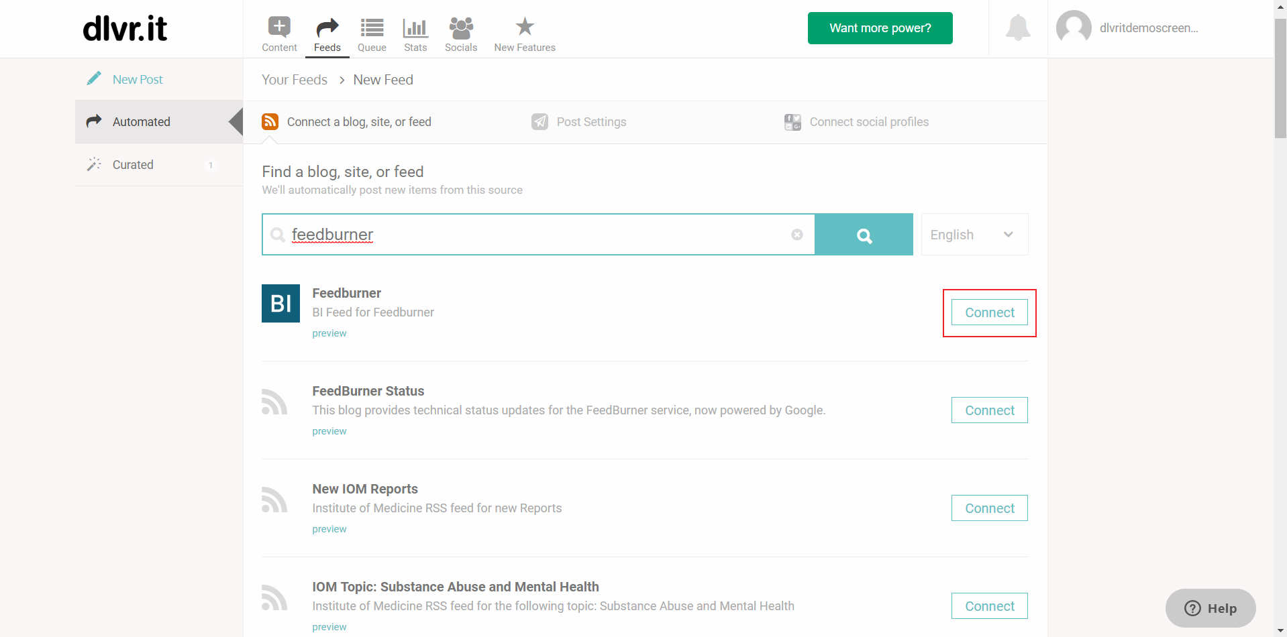Click the orange RSS feed step icon
This screenshot has width=1287, height=637.
tap(270, 121)
